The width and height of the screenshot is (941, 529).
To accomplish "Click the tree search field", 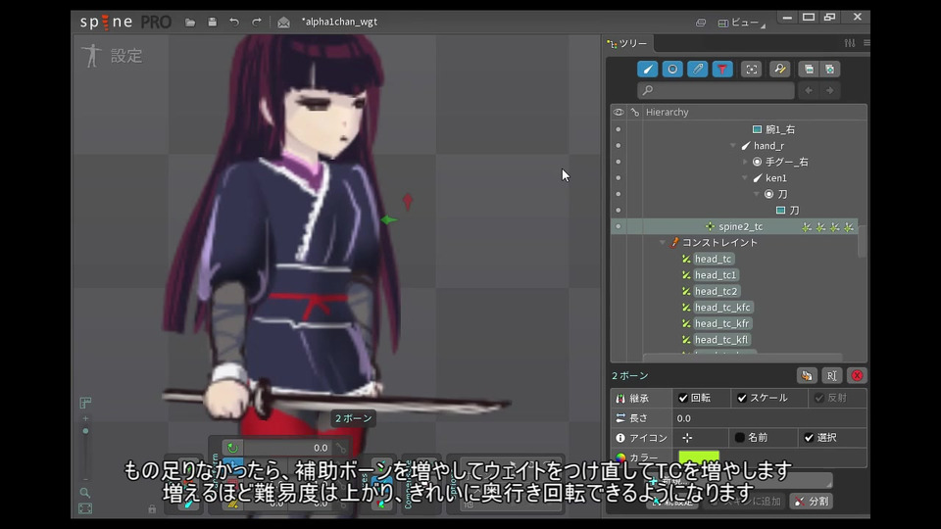I will pos(716,90).
